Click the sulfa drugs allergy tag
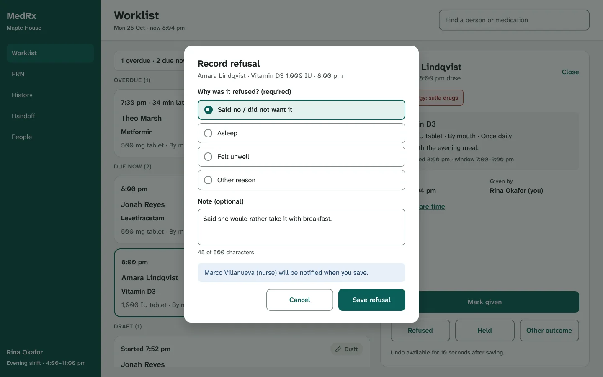603x377 pixels. pos(441,98)
